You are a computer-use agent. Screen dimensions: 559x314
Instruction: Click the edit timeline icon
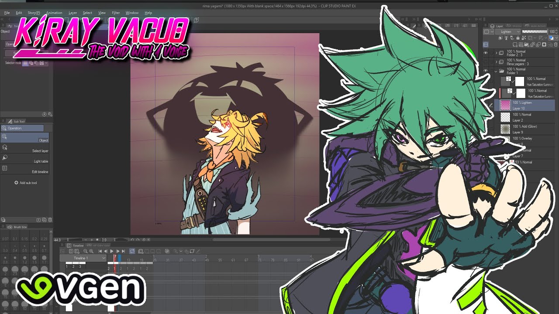coord(71,251)
